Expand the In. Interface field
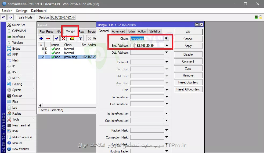This screenshot has width=264, height=153. pyautogui.click(x=167, y=97)
